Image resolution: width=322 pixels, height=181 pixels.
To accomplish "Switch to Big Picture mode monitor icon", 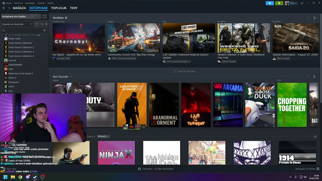I will (302, 3).
